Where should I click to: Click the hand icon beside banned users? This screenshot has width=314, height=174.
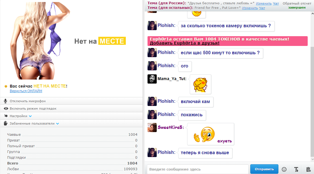pyautogui.click(x=5, y=123)
